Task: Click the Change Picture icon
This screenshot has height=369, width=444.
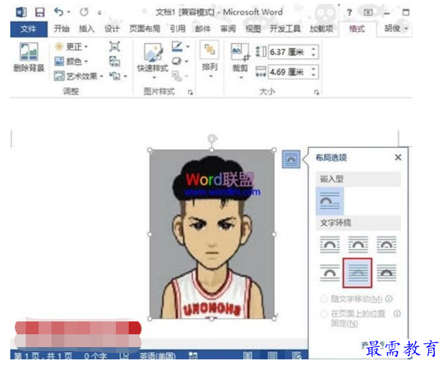Action: point(115,61)
